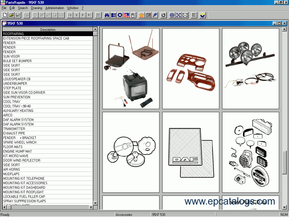Select AUXILIARY HEATING in the list
Viewport: 289px width, 217px height.
[x=47, y=111]
